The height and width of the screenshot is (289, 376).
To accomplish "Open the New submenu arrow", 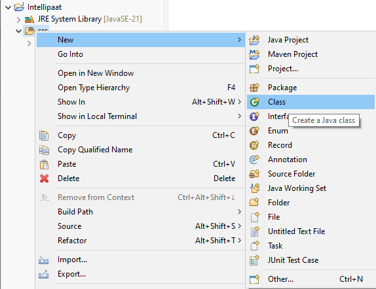I will click(239, 40).
